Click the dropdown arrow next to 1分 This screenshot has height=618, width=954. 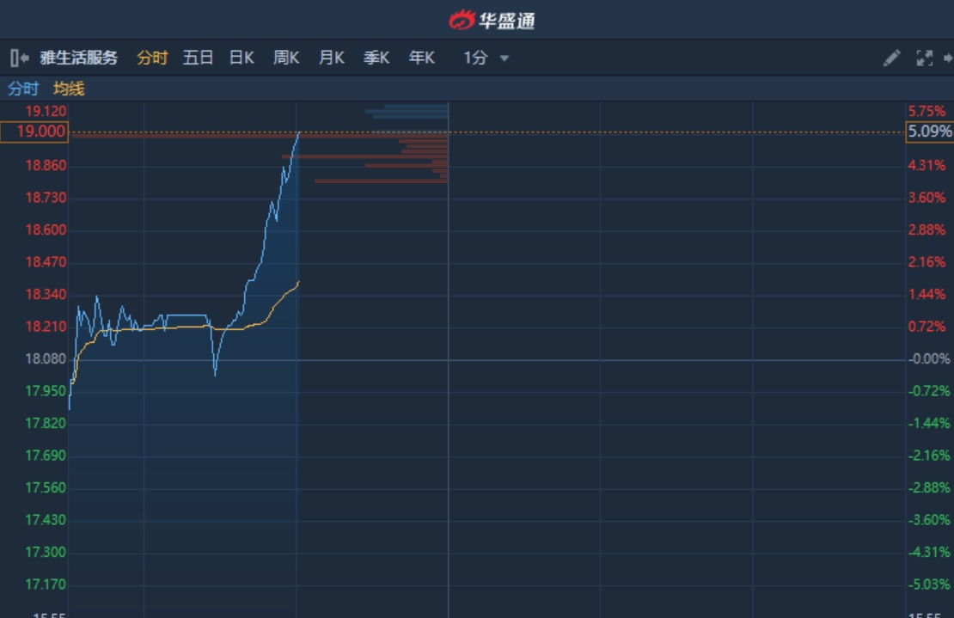click(505, 58)
